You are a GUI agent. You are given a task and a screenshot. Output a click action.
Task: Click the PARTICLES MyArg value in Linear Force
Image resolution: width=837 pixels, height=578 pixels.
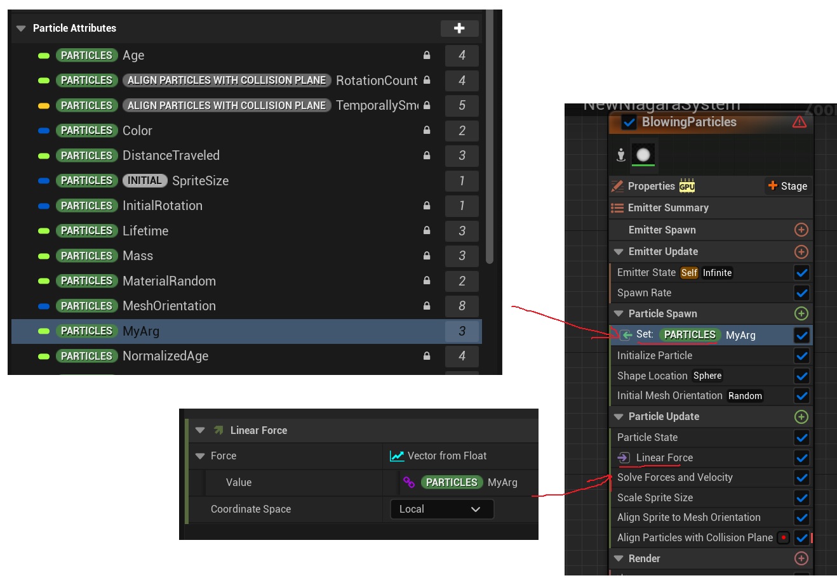tap(469, 482)
